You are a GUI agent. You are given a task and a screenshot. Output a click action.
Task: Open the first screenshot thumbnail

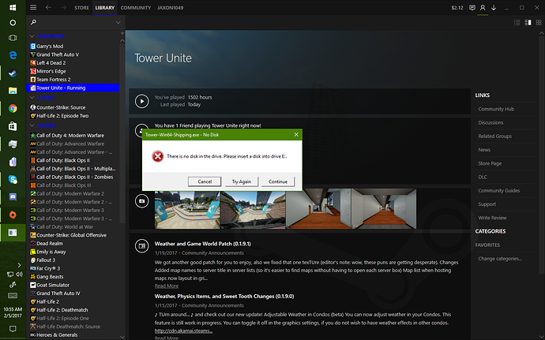click(187, 209)
